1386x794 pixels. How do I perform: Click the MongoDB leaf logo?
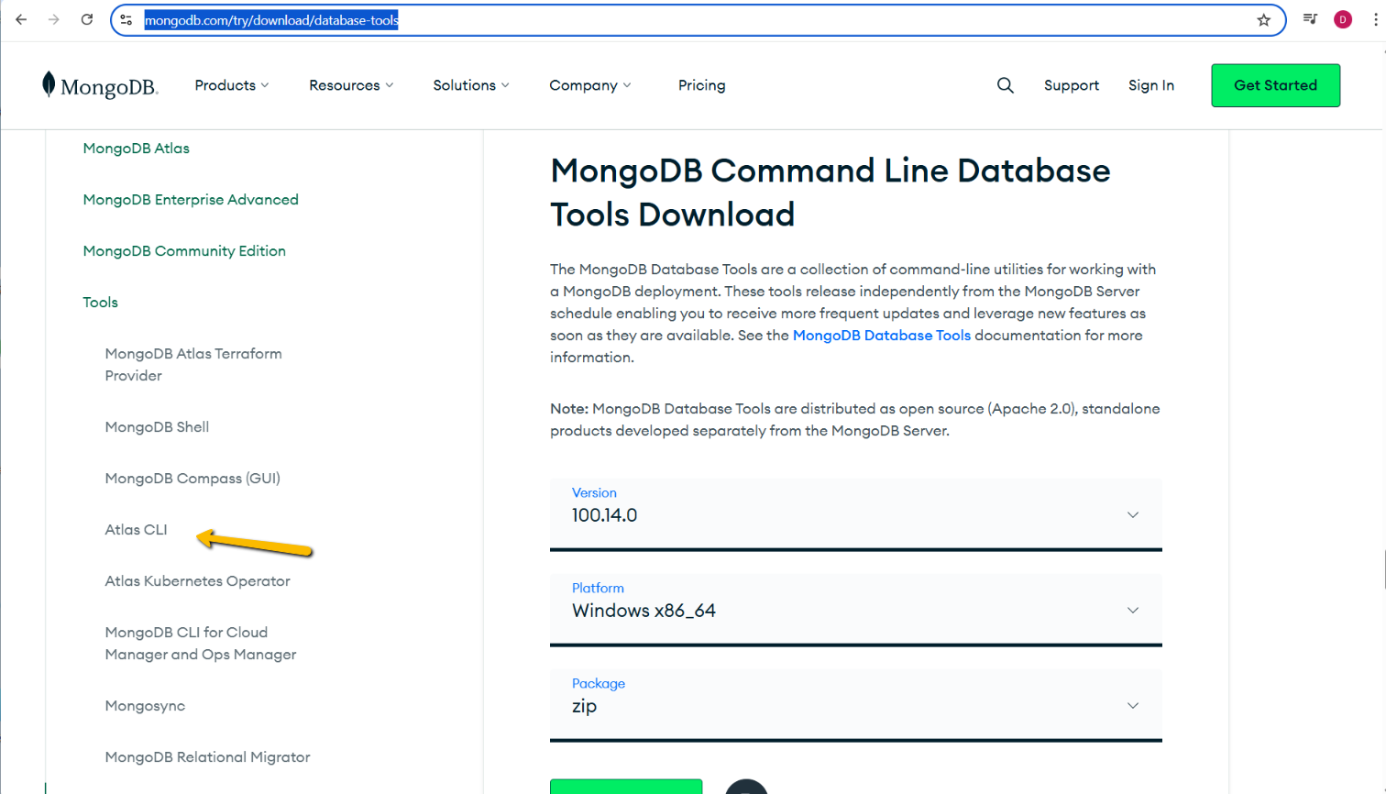click(47, 84)
